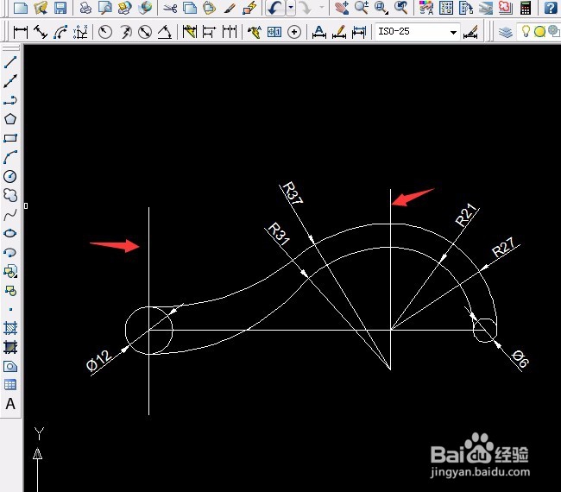Undo the last action
This screenshot has height=492, width=561.
click(x=275, y=8)
